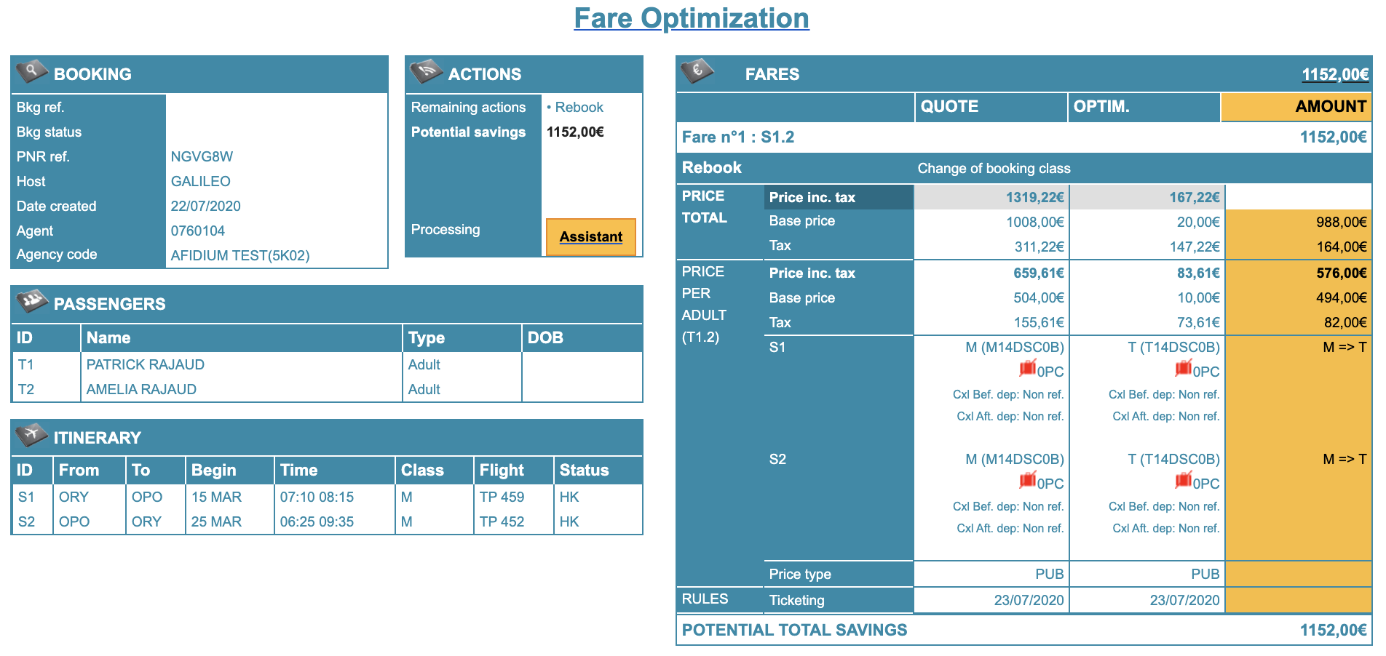Click the Itinerary airplane icon
Screen dimensions: 1386x656
31,435
